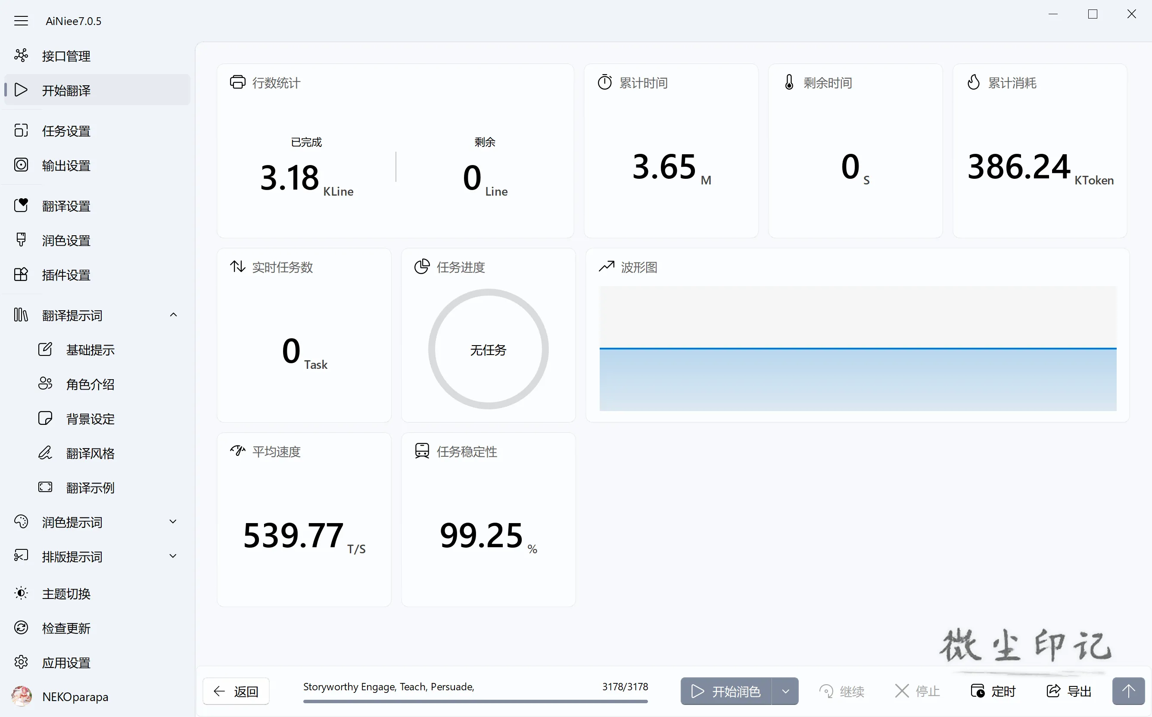Toggle the hamburger navigation menu

click(21, 21)
